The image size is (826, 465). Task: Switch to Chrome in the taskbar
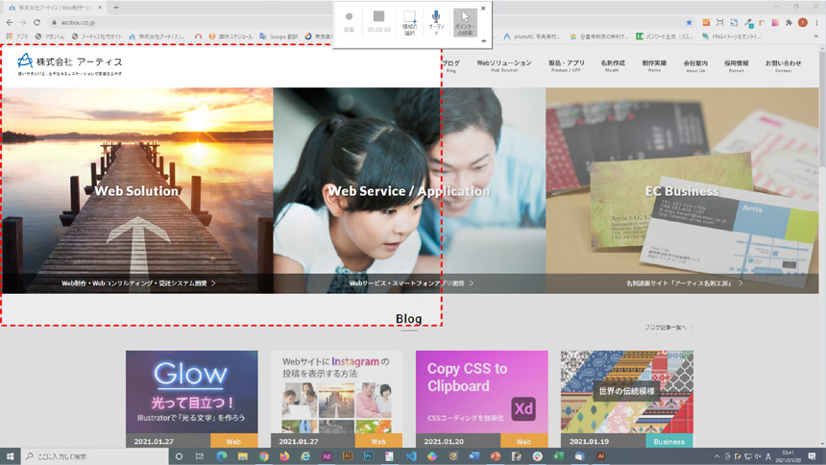(263, 456)
